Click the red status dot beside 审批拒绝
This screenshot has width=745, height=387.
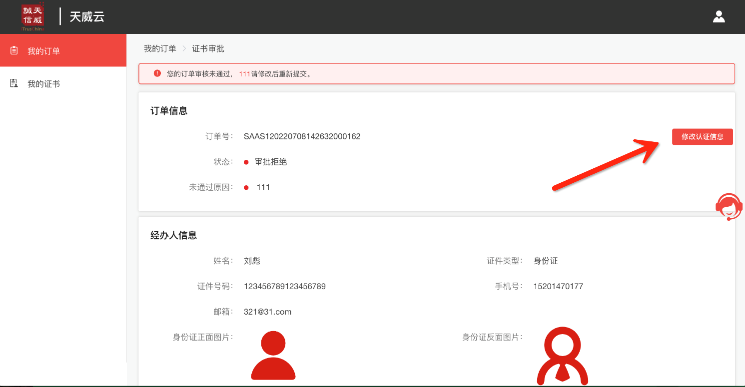pos(246,162)
